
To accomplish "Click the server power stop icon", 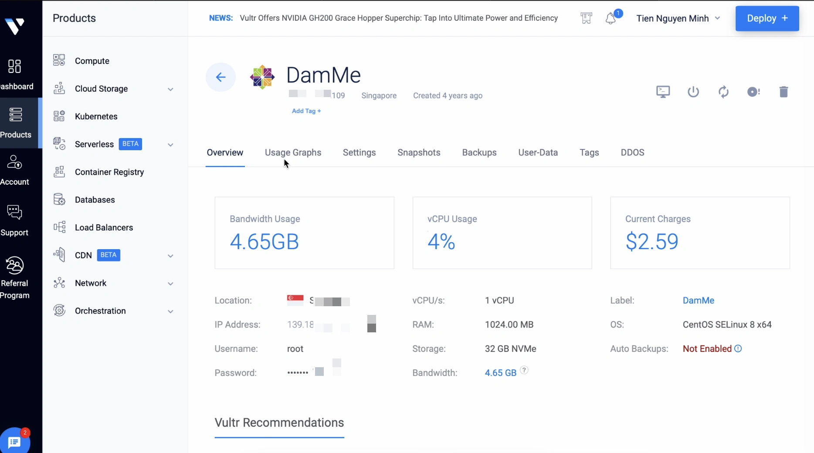I will click(693, 92).
